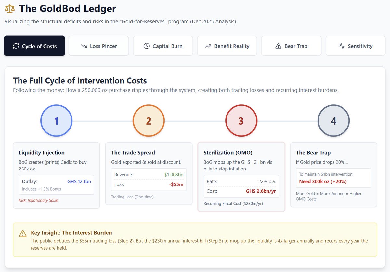Click the pulse activity icon on Sensitivity
The width and height of the screenshot is (390, 272).
click(342, 46)
